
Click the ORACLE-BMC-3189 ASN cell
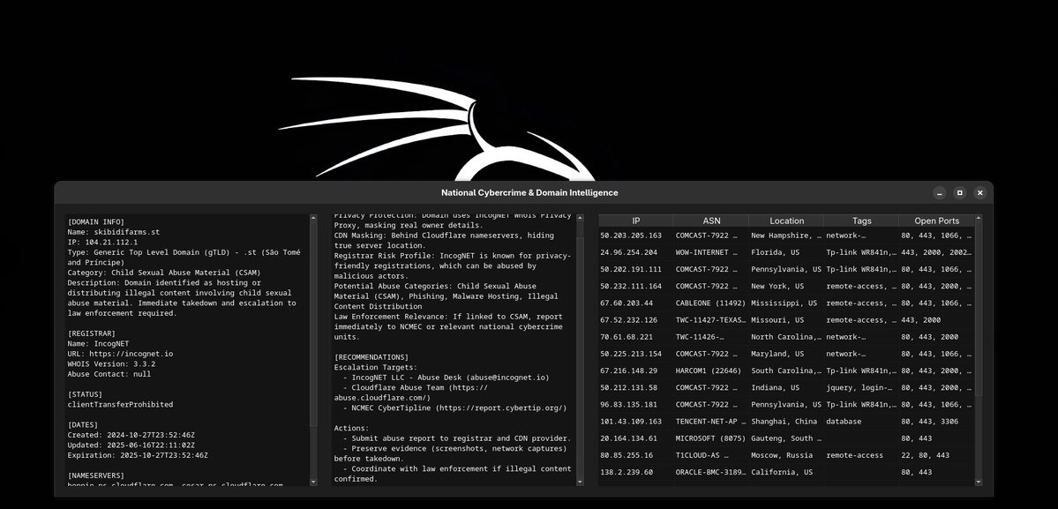click(711, 472)
